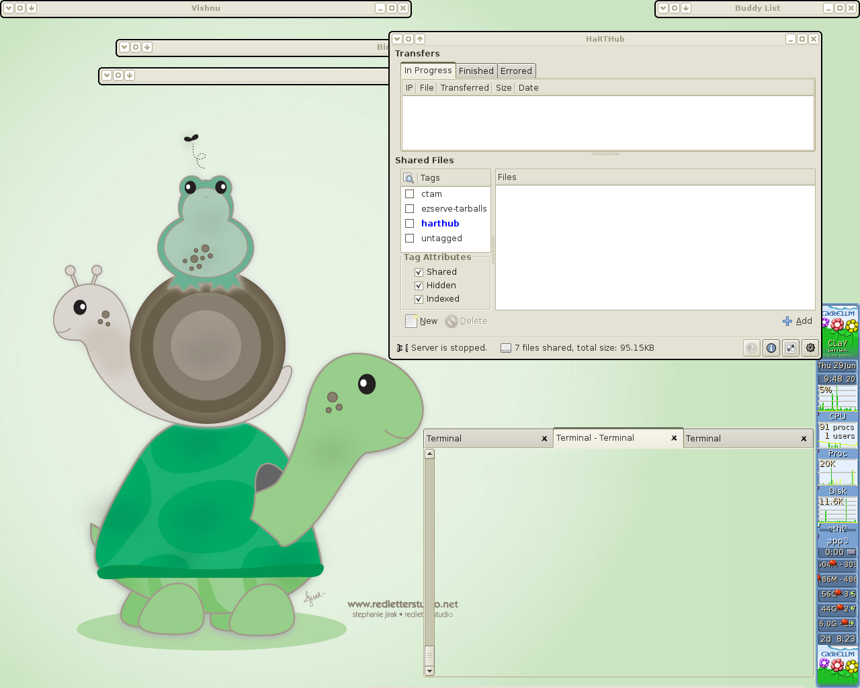Click the greyed-out help question mark icon
Viewport: 860px width, 688px height.
(x=752, y=348)
